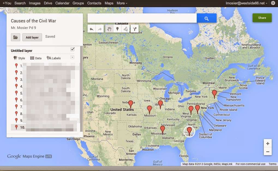Click map pin in Vermont area
The width and height of the screenshot is (278, 171).
[214, 94]
